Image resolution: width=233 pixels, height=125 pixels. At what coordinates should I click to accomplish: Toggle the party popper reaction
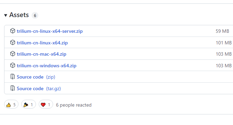pyautogui.click(x=28, y=105)
